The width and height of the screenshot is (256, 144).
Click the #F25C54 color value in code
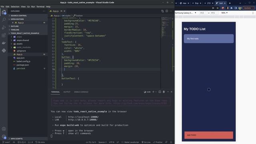click(x=93, y=60)
